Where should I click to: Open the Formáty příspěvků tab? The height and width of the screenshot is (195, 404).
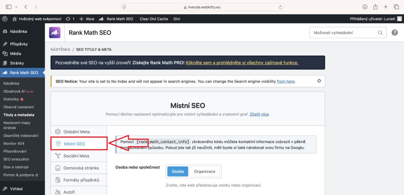pyautogui.click(x=79, y=180)
